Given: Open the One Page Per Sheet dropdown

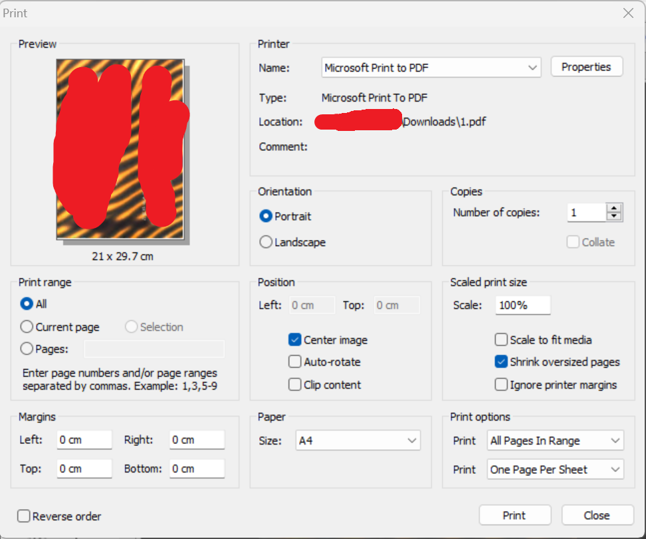Looking at the screenshot, I should pos(556,469).
